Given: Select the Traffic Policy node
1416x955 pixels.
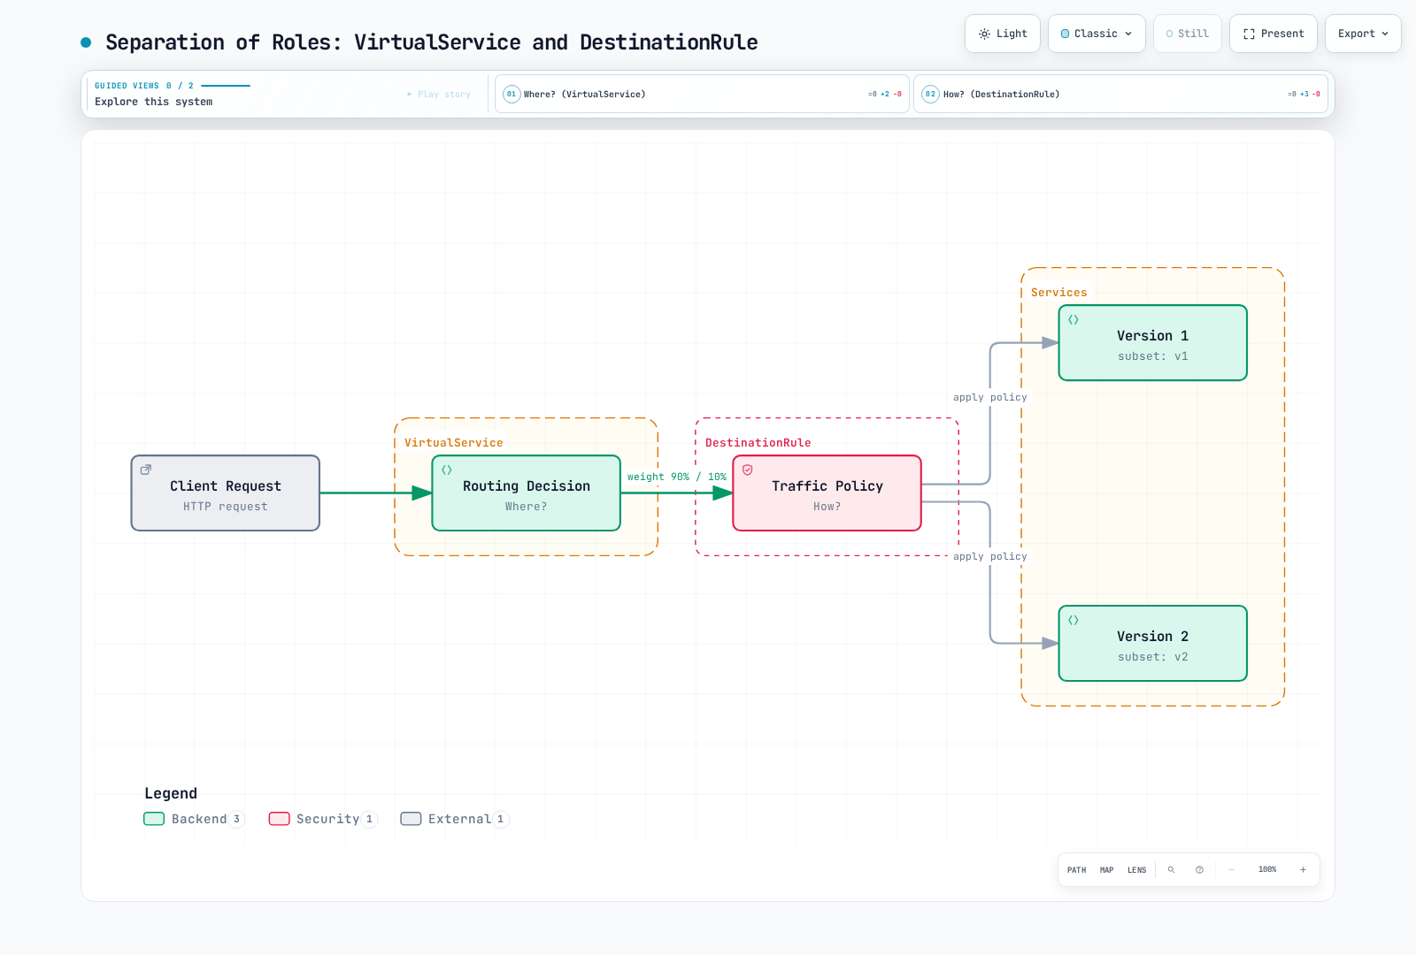Looking at the screenshot, I should [x=827, y=493].
